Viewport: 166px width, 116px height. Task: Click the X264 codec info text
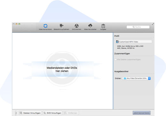pyautogui.click(x=130, y=46)
